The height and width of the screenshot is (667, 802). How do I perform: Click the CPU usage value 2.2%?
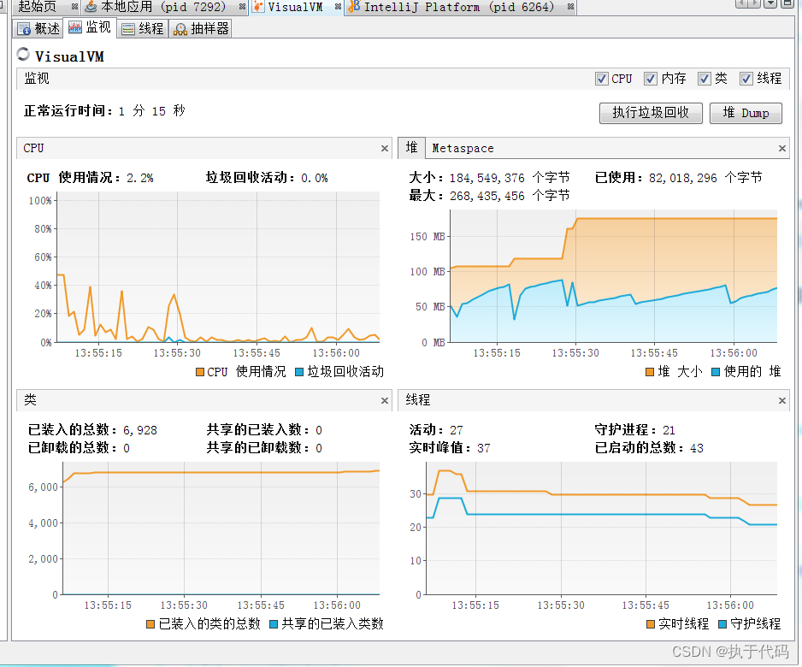click(x=140, y=178)
